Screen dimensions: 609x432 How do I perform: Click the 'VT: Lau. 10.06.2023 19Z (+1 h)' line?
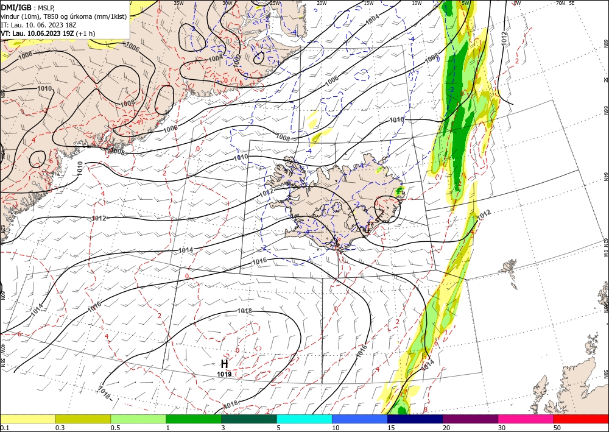pyautogui.click(x=48, y=34)
